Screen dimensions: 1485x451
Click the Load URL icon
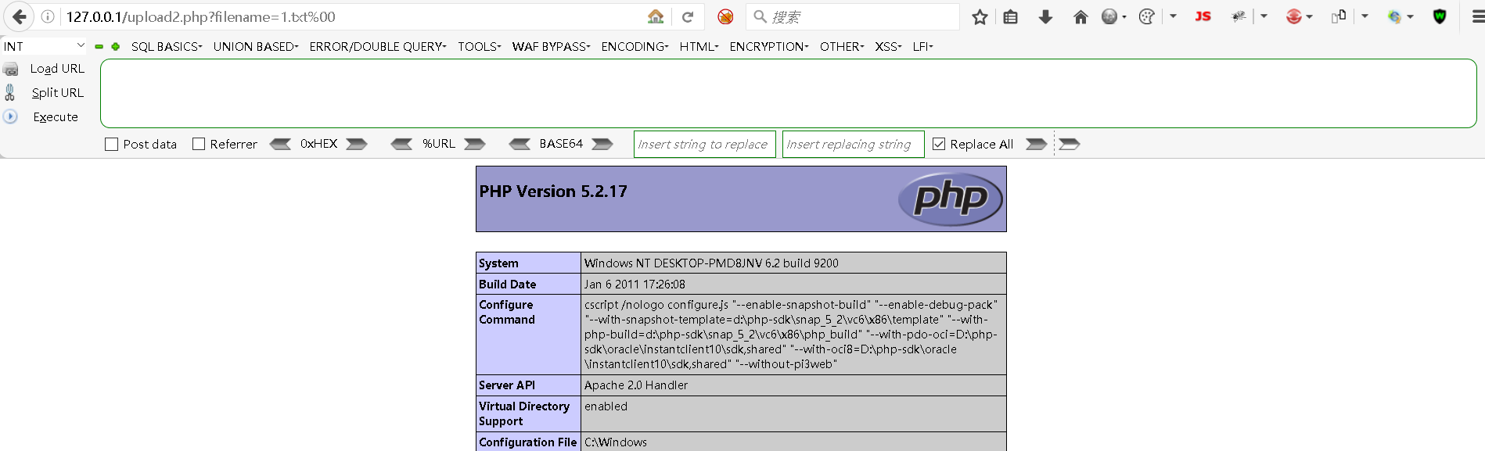pos(10,69)
